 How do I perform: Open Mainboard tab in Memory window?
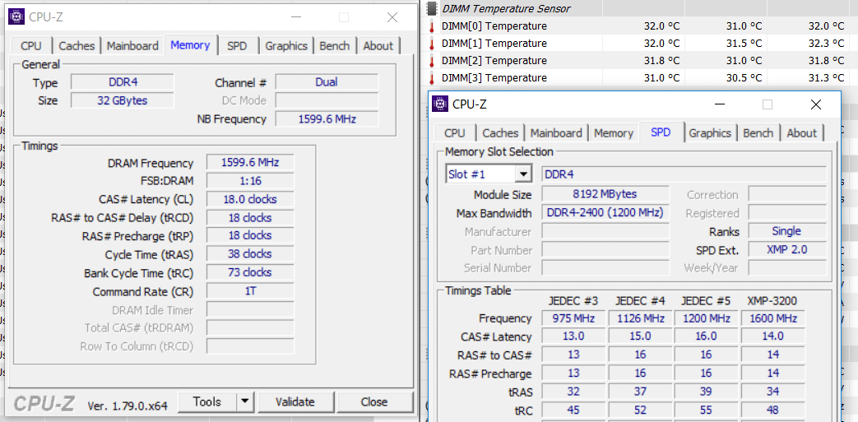coord(132,46)
